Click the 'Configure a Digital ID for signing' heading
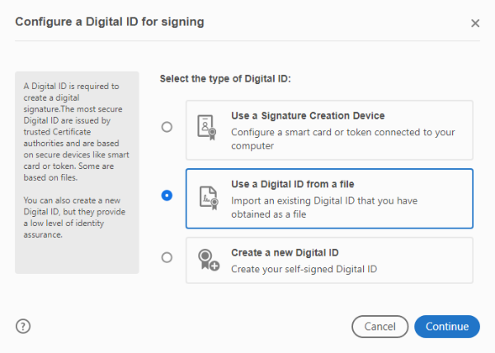The image size is (495, 353). tap(110, 21)
